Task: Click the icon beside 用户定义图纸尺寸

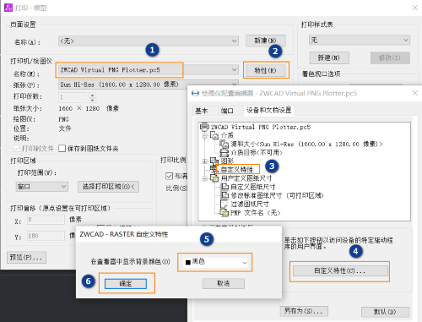Action: (x=214, y=178)
